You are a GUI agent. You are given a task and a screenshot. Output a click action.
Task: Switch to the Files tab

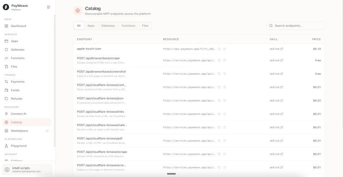click(145, 26)
